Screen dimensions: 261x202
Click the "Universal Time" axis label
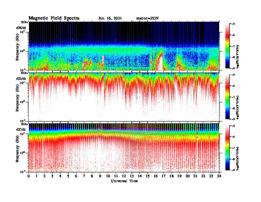pos(124,181)
